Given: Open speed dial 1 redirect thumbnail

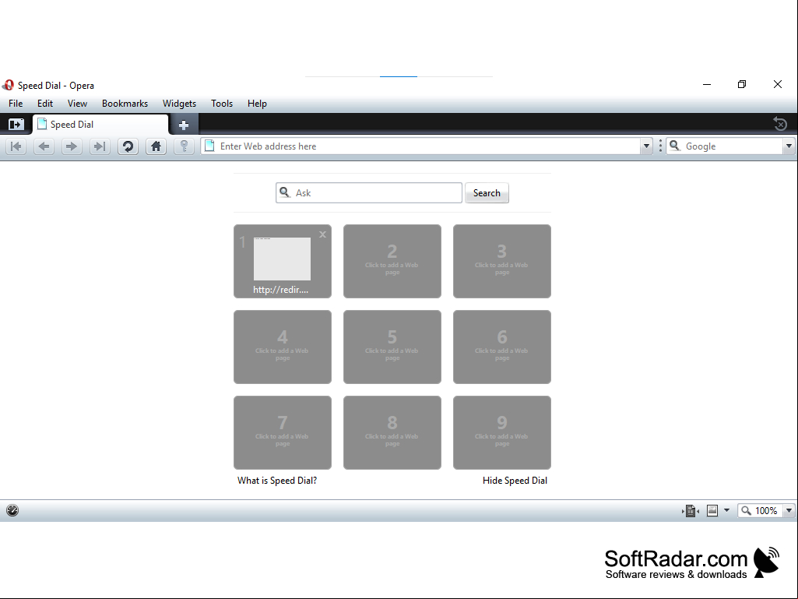Looking at the screenshot, I should (283, 261).
